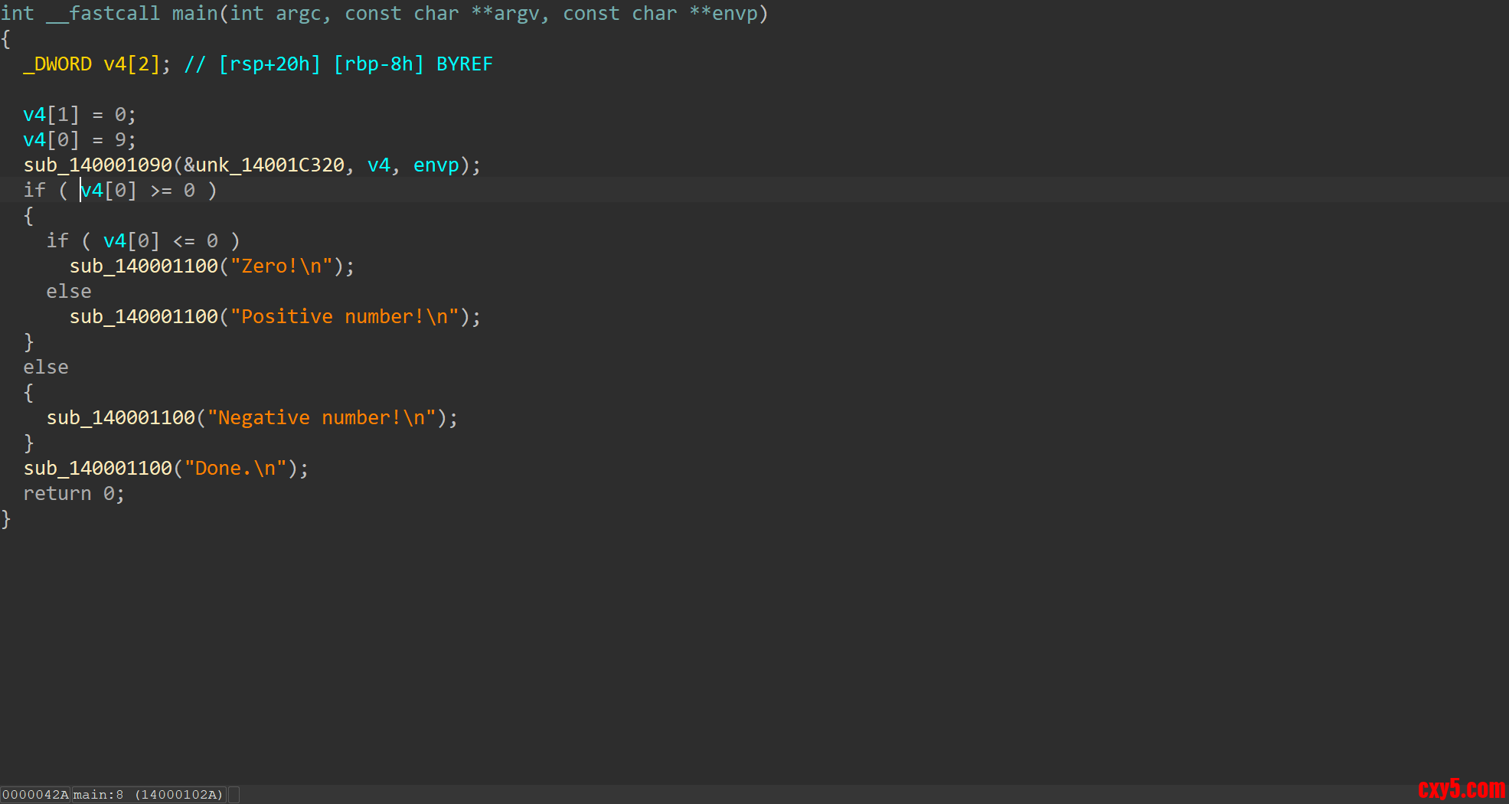Click the sub_140001090 function call
This screenshot has height=804, width=1509.
click(98, 165)
